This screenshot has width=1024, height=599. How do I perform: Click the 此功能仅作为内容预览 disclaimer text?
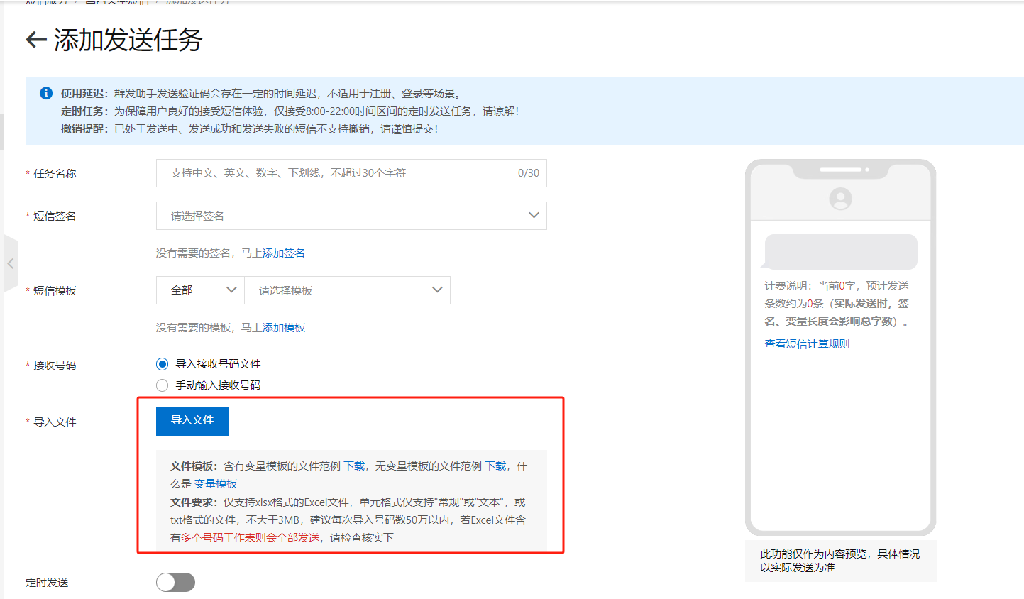(x=840, y=561)
